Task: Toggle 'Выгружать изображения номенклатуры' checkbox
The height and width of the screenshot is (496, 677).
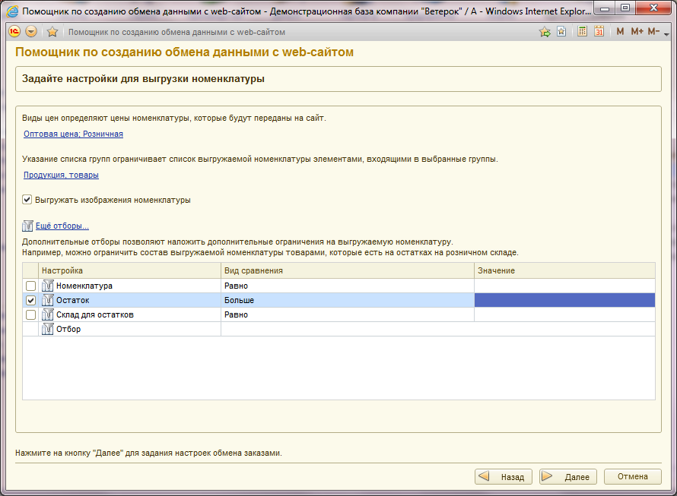Action: [27, 200]
